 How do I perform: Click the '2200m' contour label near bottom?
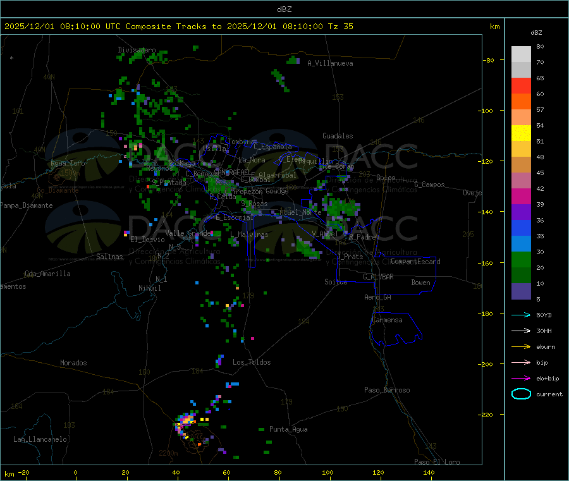click(x=168, y=453)
